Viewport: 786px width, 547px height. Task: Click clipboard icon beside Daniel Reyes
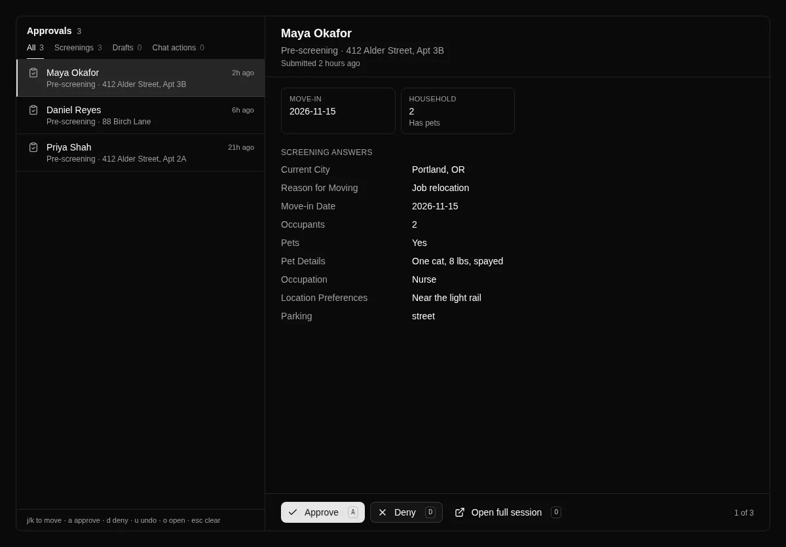[x=33, y=110]
